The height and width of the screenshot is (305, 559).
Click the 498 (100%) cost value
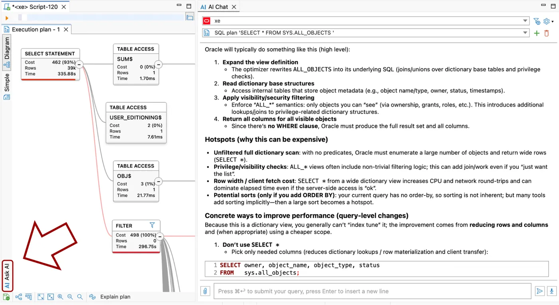[143, 235]
